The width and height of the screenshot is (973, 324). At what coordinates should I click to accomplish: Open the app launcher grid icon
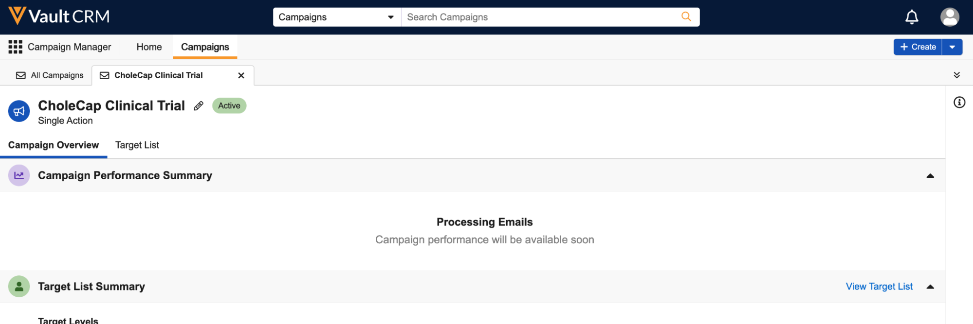pyautogui.click(x=15, y=47)
